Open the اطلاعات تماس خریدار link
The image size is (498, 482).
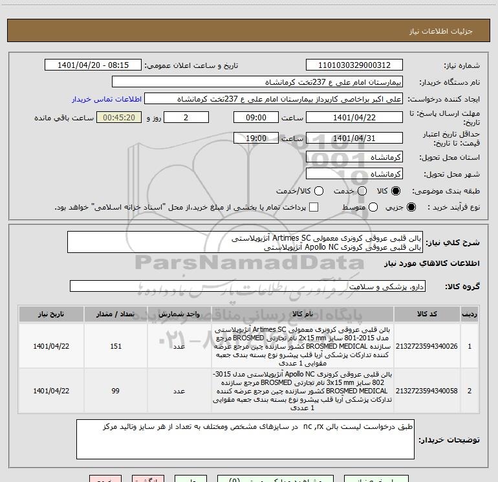click(x=107, y=99)
